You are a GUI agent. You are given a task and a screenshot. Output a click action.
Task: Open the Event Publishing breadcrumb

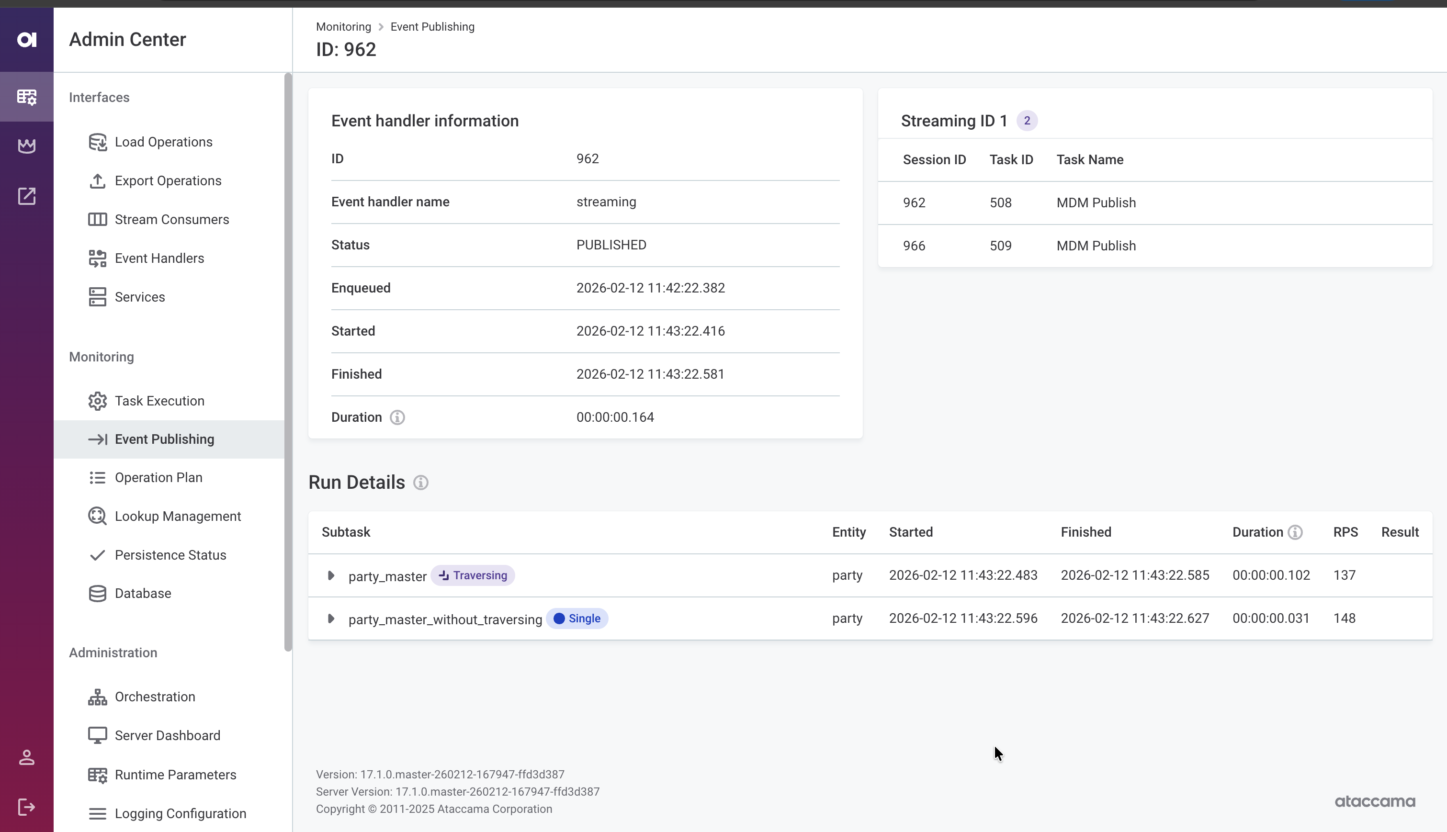pyautogui.click(x=432, y=26)
